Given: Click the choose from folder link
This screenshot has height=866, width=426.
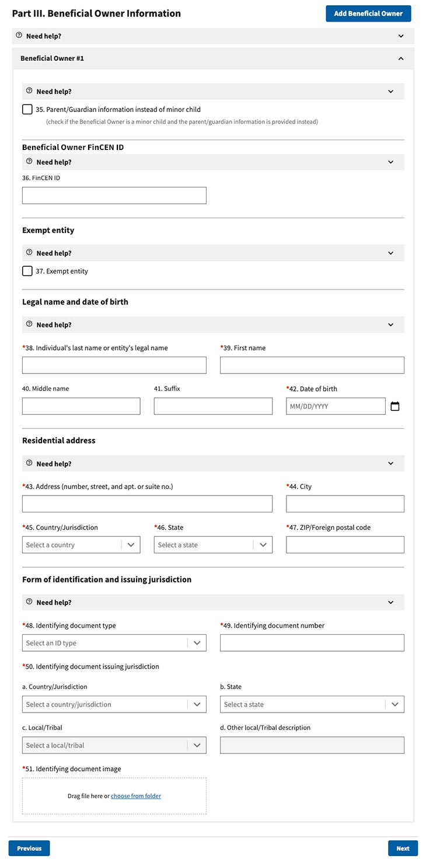Looking at the screenshot, I should (x=135, y=795).
